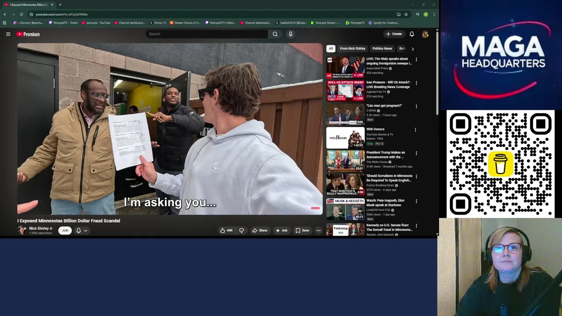
Task: Join Nick Shirley's channel membership
Action: (x=65, y=230)
